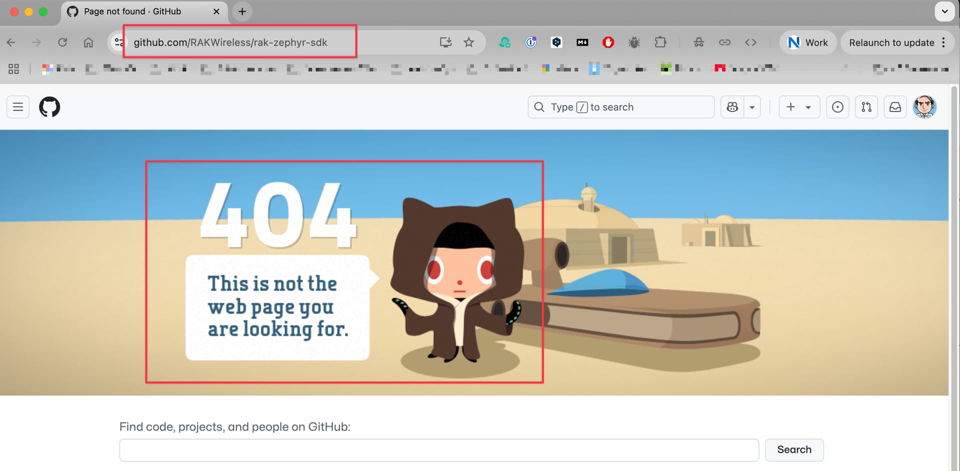Open the browser Extensions puzzle icon
Image resolution: width=960 pixels, height=471 pixels.
click(x=660, y=42)
